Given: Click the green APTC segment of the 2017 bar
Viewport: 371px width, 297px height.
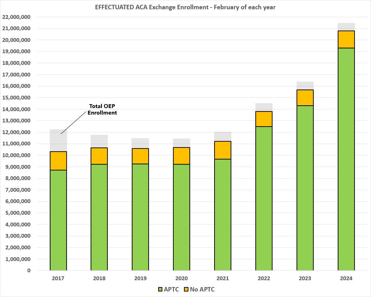Looking at the screenshot, I should click(58, 220).
